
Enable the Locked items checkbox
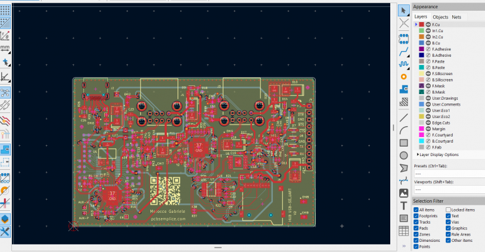(x=448, y=210)
